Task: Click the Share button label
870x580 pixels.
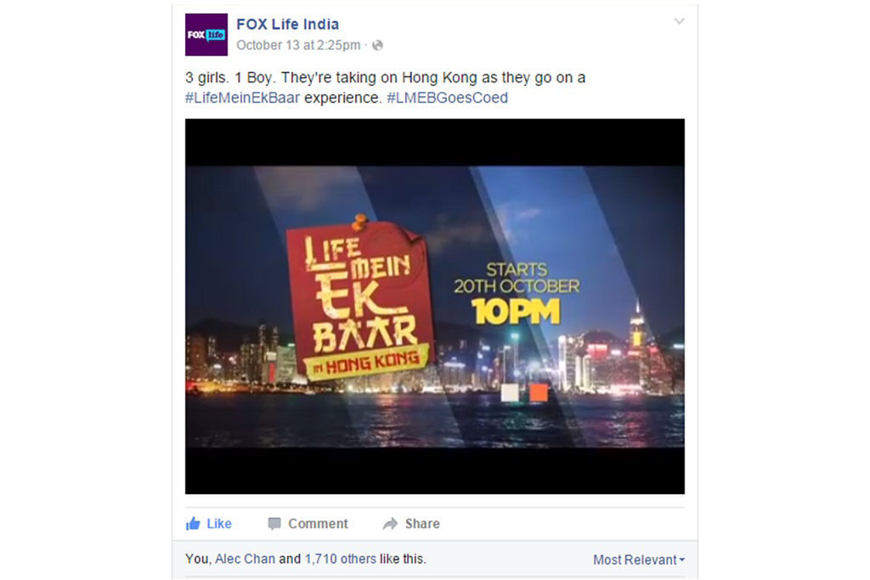Action: (422, 523)
